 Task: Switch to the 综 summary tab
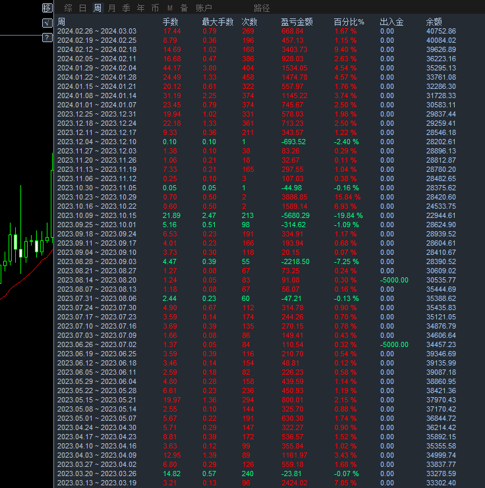click(x=69, y=8)
